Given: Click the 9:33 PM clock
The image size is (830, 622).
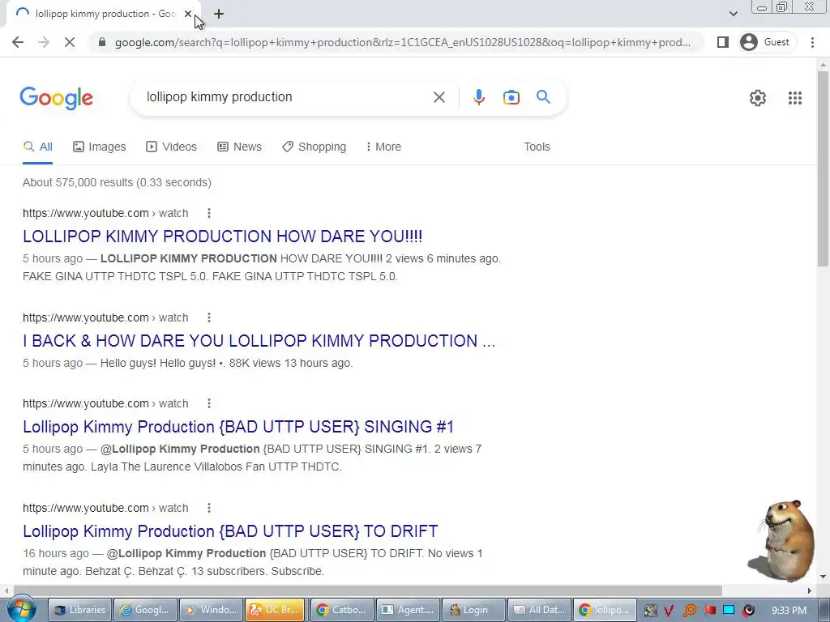Looking at the screenshot, I should 789,611.
